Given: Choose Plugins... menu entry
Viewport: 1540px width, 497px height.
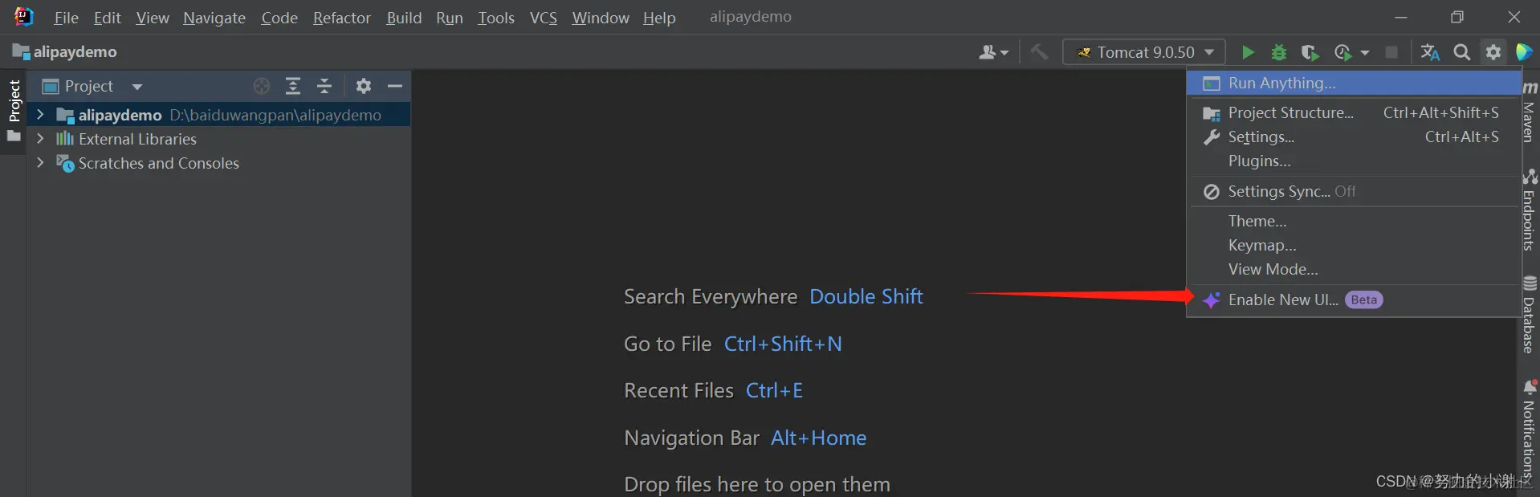Looking at the screenshot, I should click(1354, 161).
